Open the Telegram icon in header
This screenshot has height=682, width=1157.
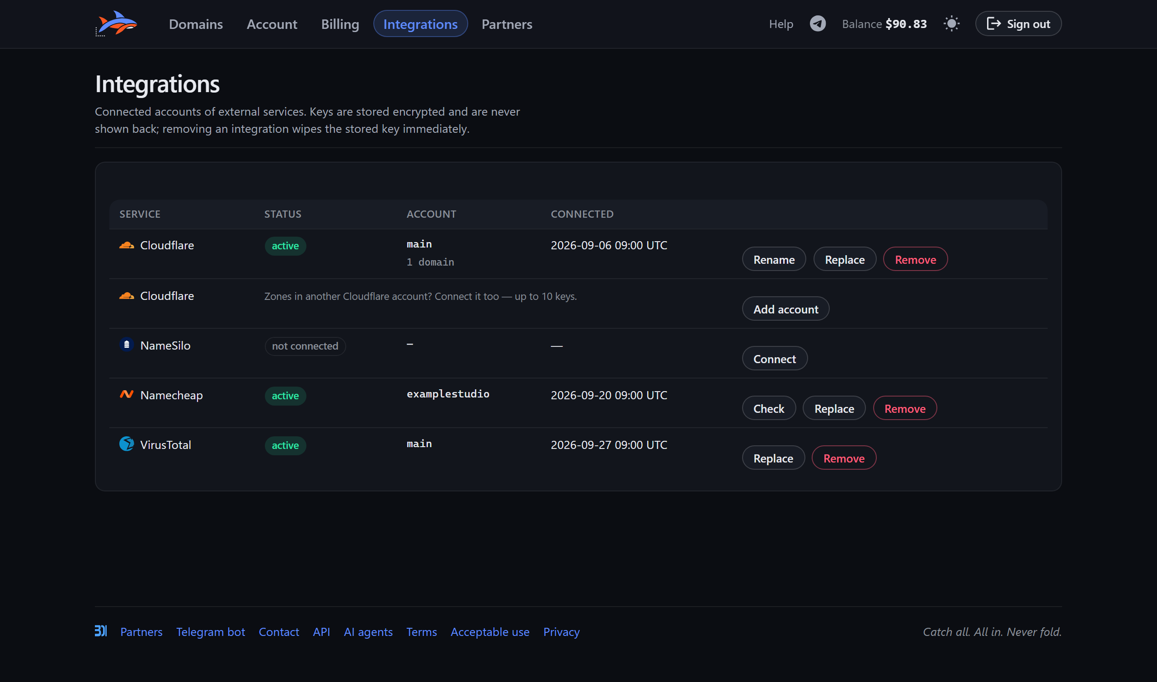click(x=818, y=23)
